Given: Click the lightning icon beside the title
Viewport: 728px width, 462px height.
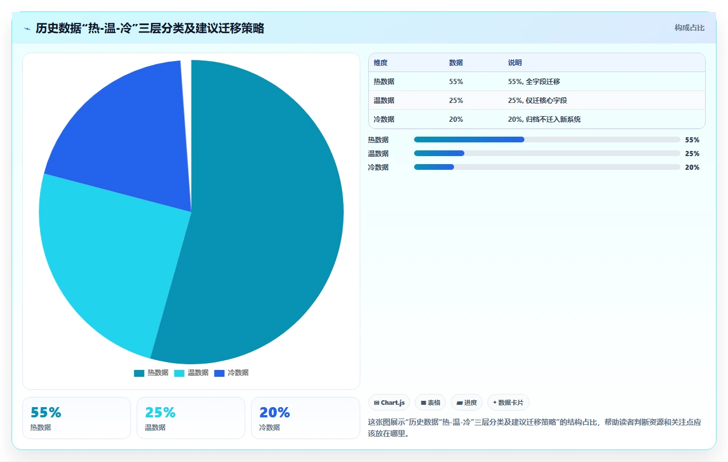Looking at the screenshot, I should pos(27,29).
